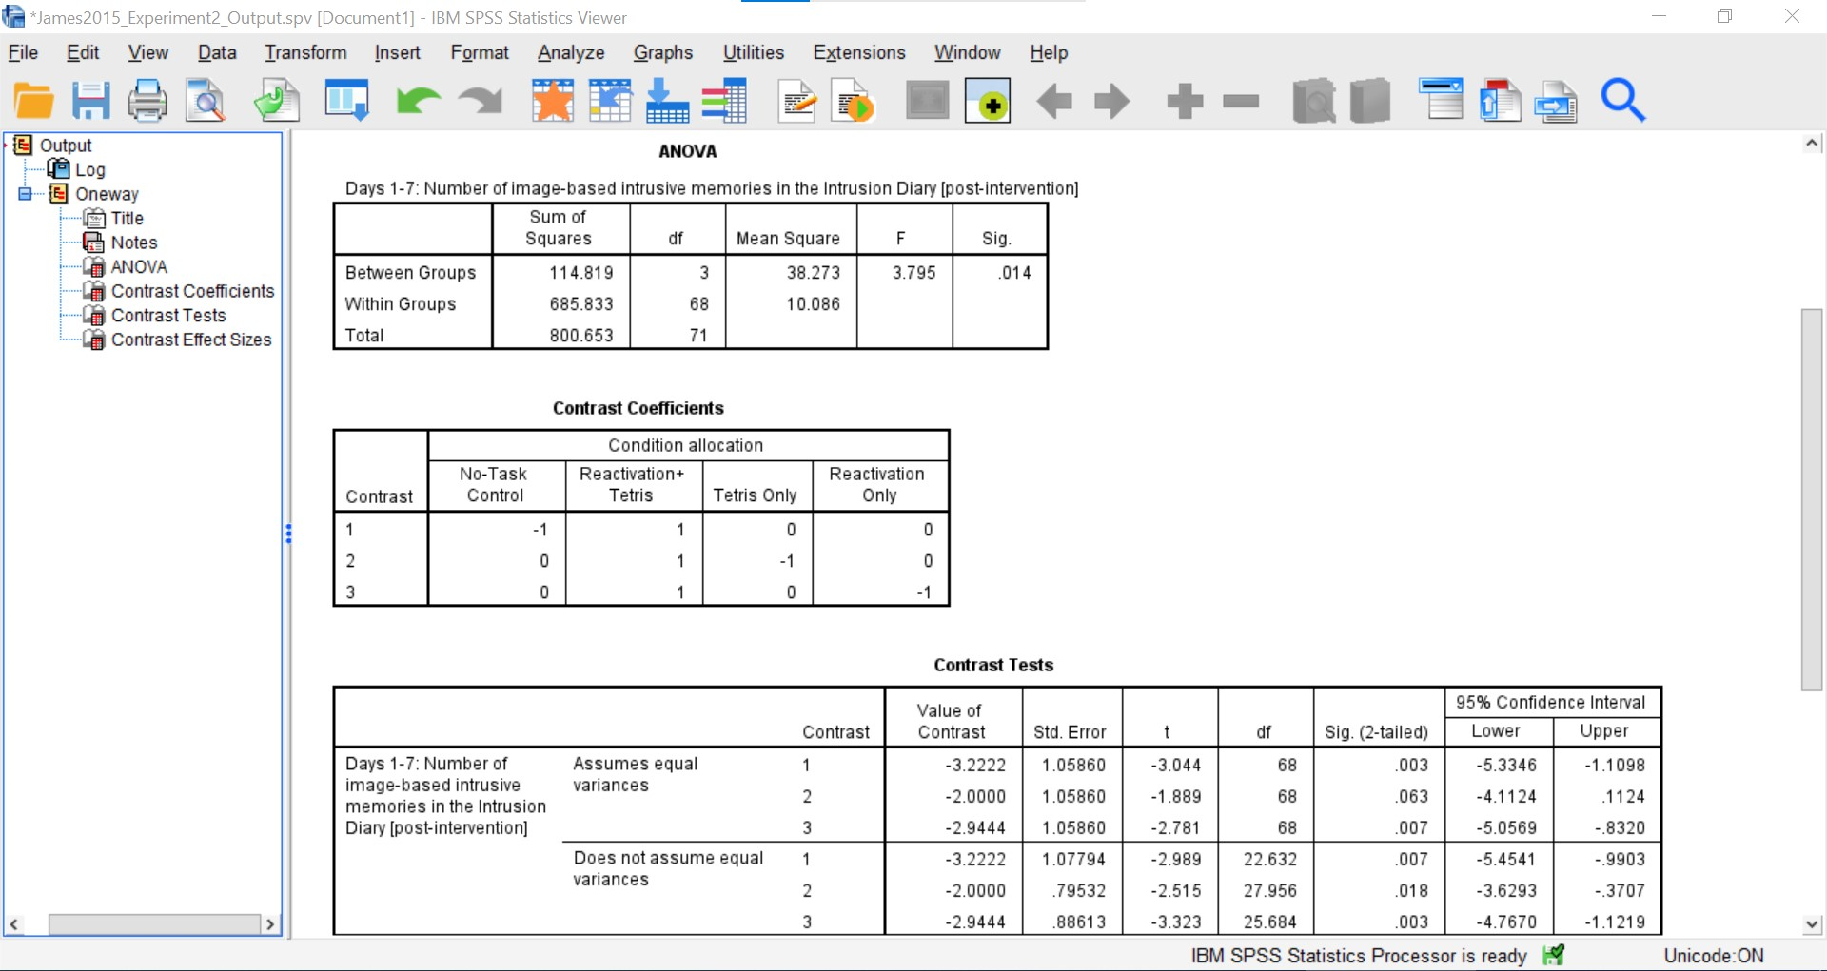Click the Export output icon
The width and height of the screenshot is (1827, 971).
(x=277, y=101)
